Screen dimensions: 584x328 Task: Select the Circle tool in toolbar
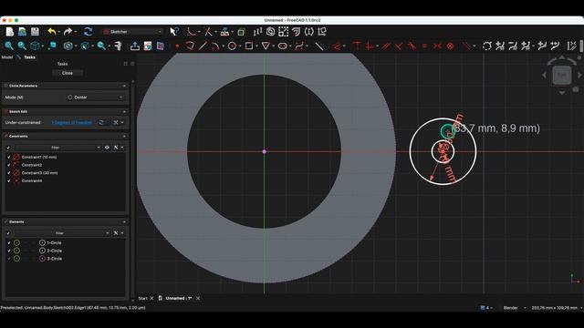click(232, 46)
